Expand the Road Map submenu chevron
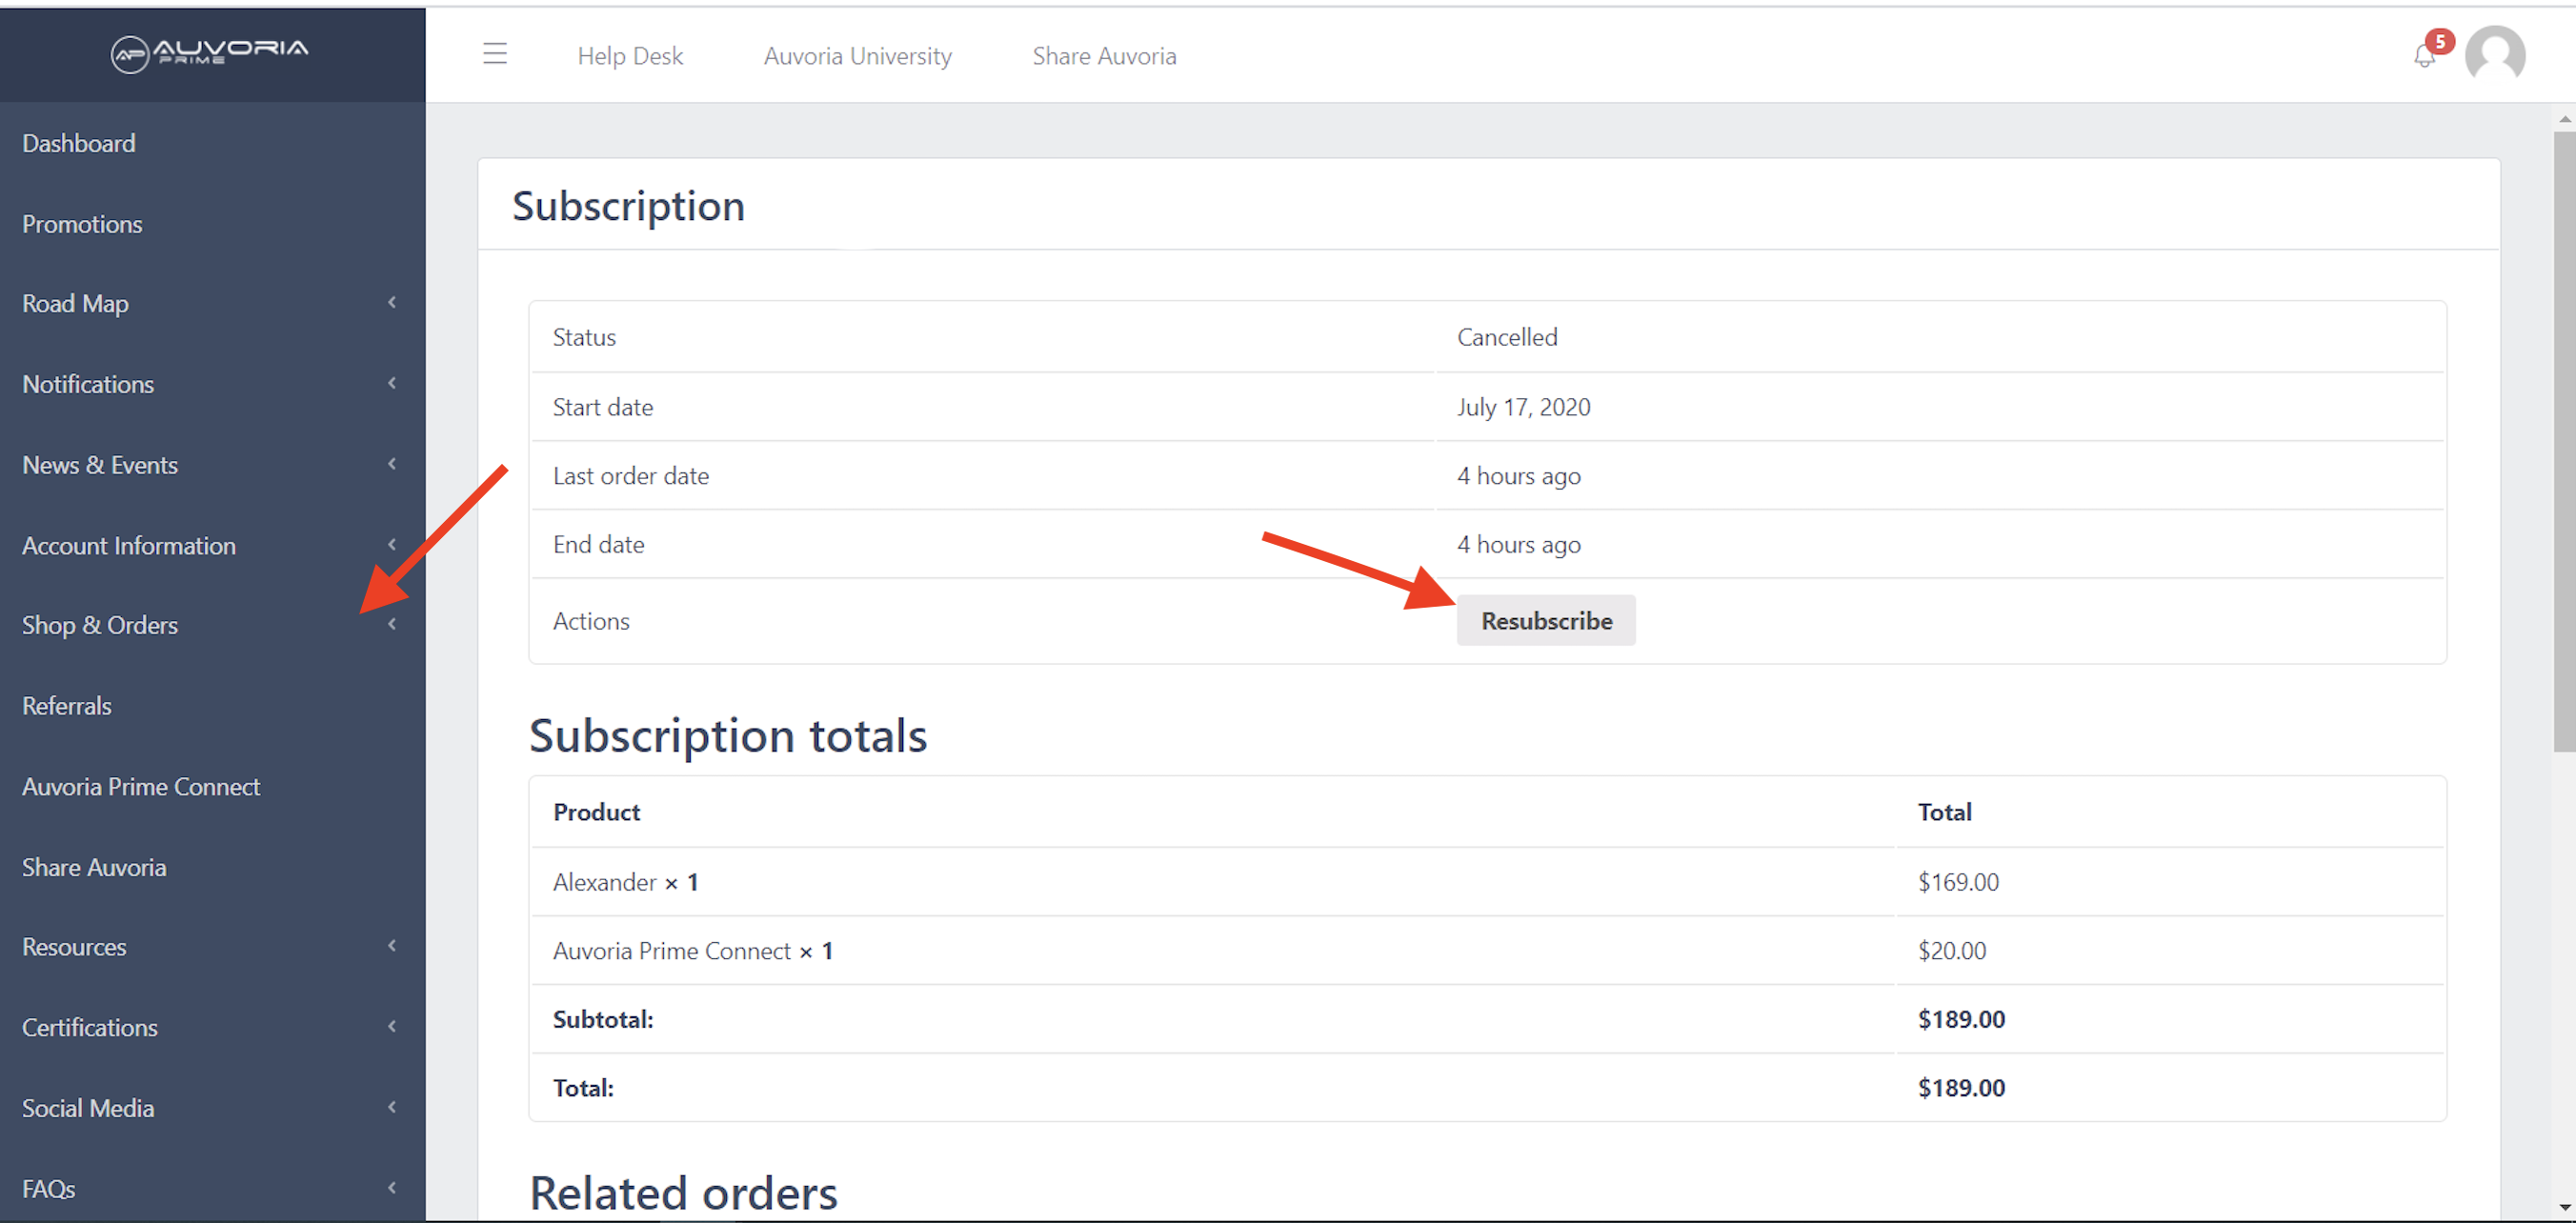Image resolution: width=2576 pixels, height=1223 pixels. [x=392, y=302]
